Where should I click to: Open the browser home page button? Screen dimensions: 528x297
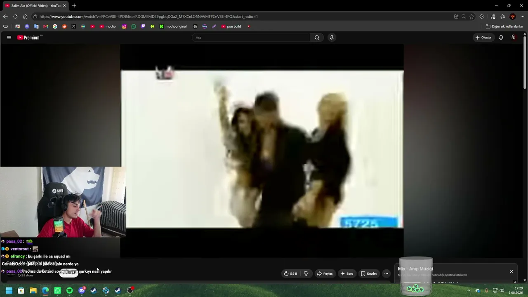tap(25, 16)
